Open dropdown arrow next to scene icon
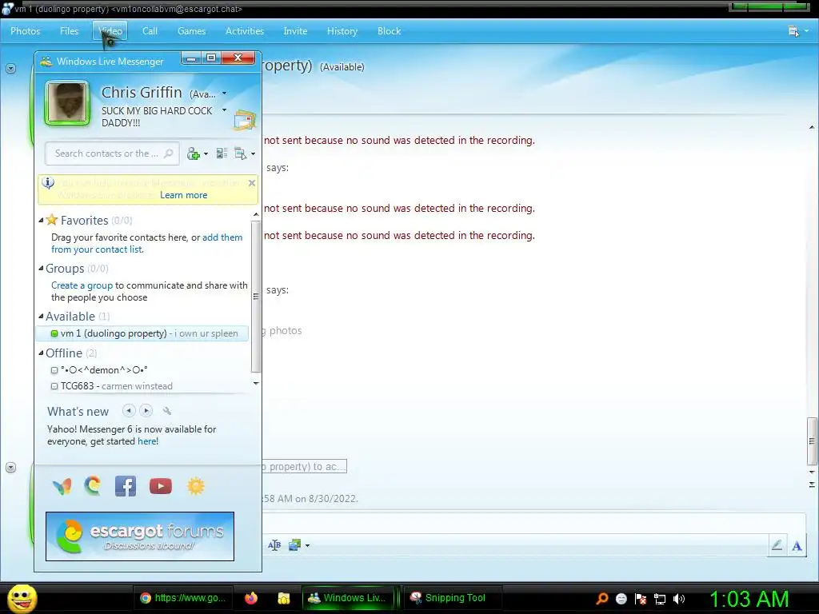 (307, 545)
